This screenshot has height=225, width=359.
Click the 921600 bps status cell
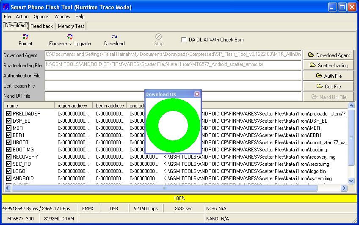(x=146, y=209)
